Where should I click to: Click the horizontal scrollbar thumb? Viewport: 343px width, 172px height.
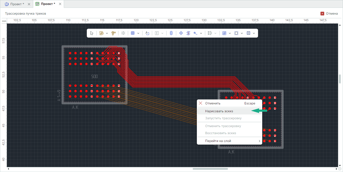tap(210, 169)
